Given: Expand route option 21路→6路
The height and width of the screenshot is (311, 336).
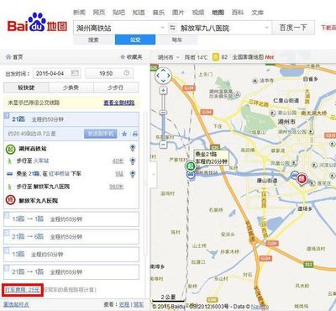Looking at the screenshot, I should 71,237.
